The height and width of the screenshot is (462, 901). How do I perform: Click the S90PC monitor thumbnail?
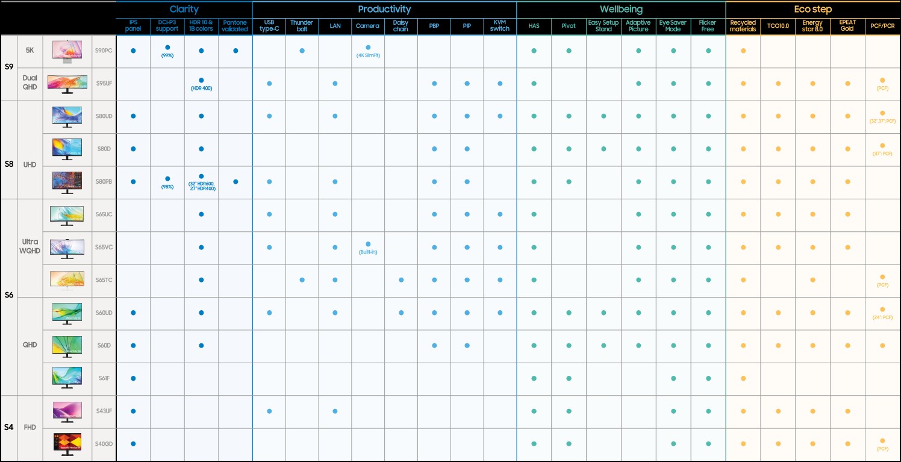pyautogui.click(x=67, y=51)
